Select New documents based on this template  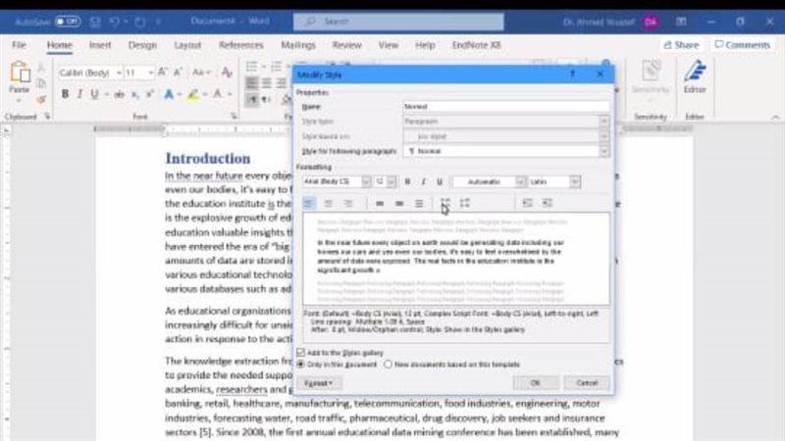point(390,364)
